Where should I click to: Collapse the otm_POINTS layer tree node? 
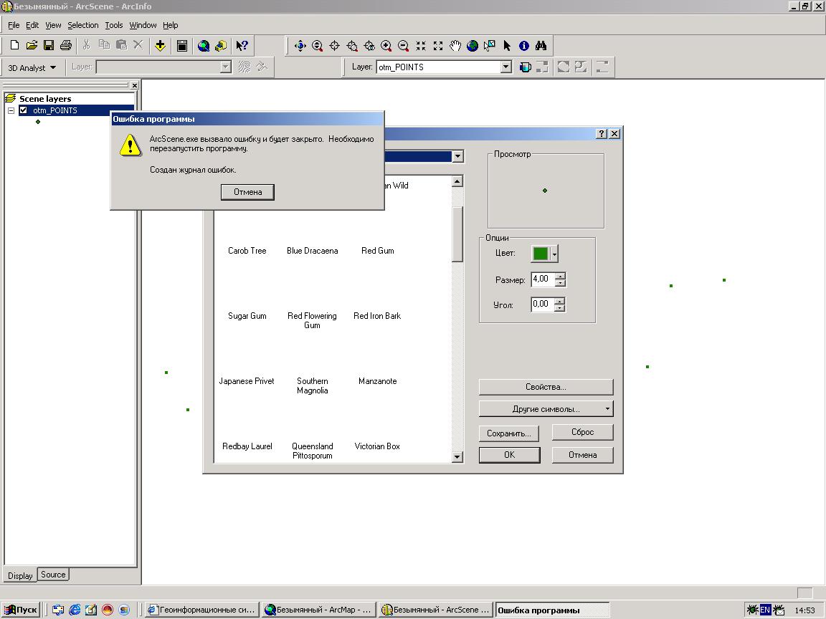(x=11, y=110)
